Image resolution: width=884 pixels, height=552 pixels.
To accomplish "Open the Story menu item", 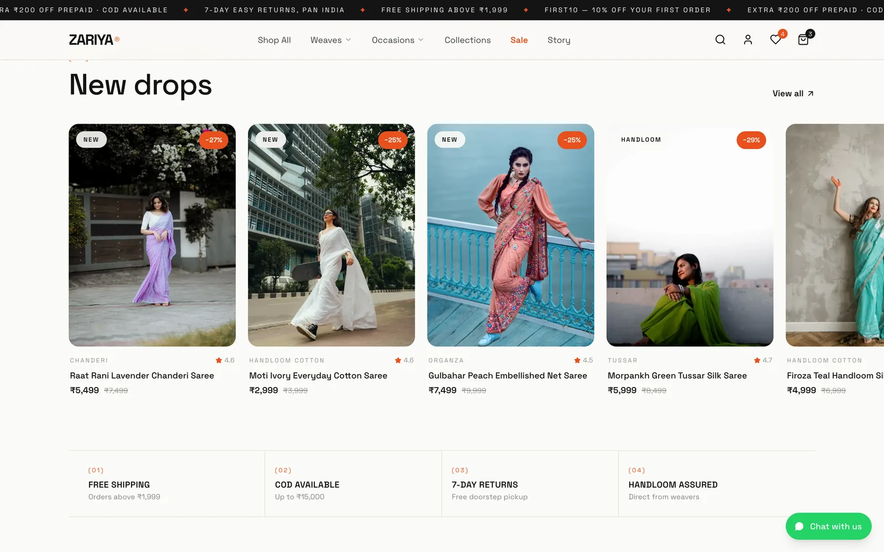I will pos(559,40).
